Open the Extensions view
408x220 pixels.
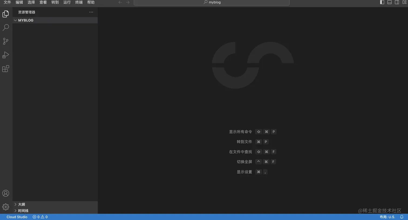(6, 69)
